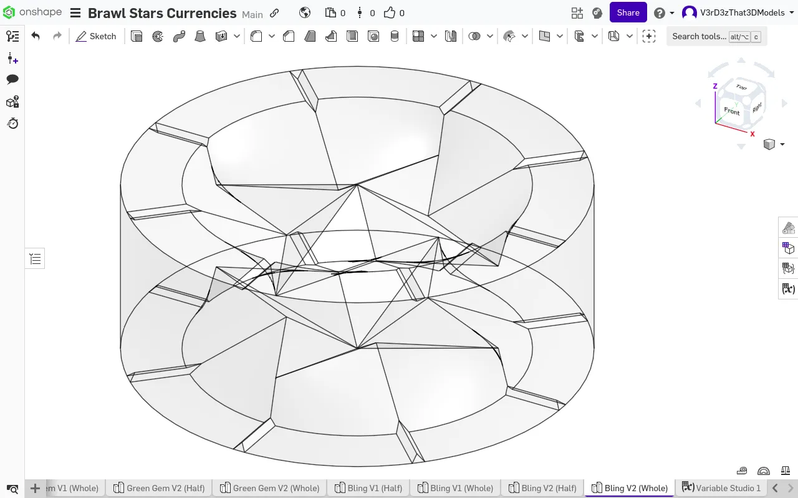Viewport: 798px width, 498px height.
Task: Undo the last action
Action: [x=36, y=36]
